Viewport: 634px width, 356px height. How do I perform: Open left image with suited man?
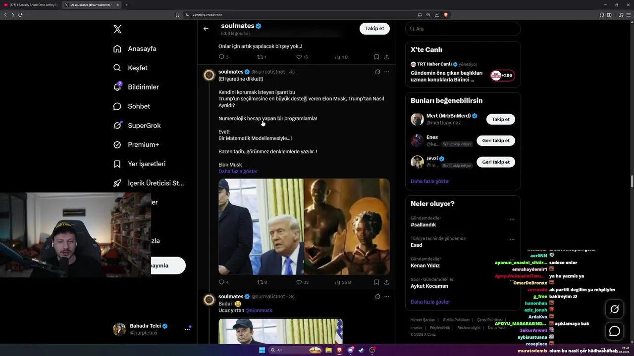click(x=261, y=226)
